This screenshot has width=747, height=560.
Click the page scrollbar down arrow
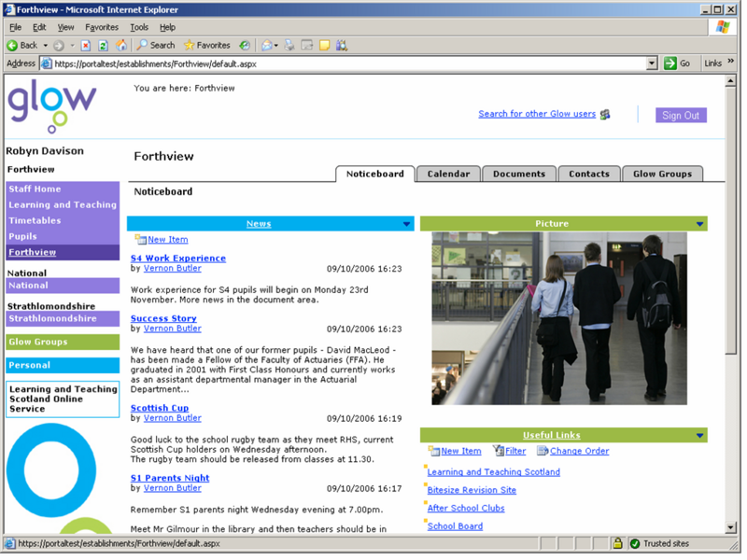click(731, 527)
